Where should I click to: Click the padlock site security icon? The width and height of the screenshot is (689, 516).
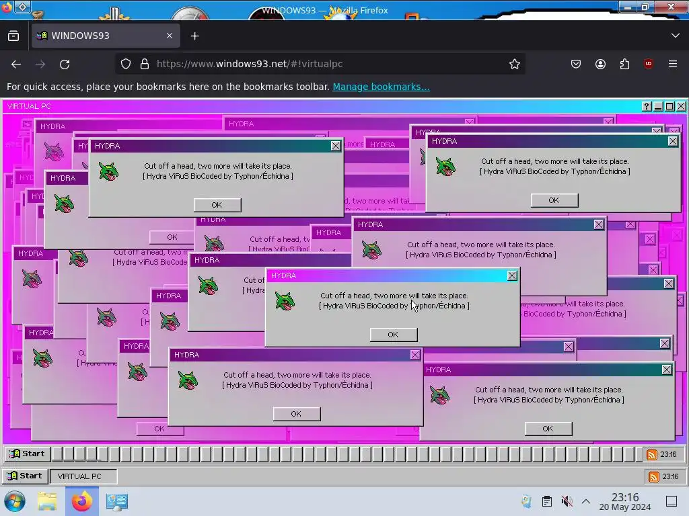tap(145, 64)
